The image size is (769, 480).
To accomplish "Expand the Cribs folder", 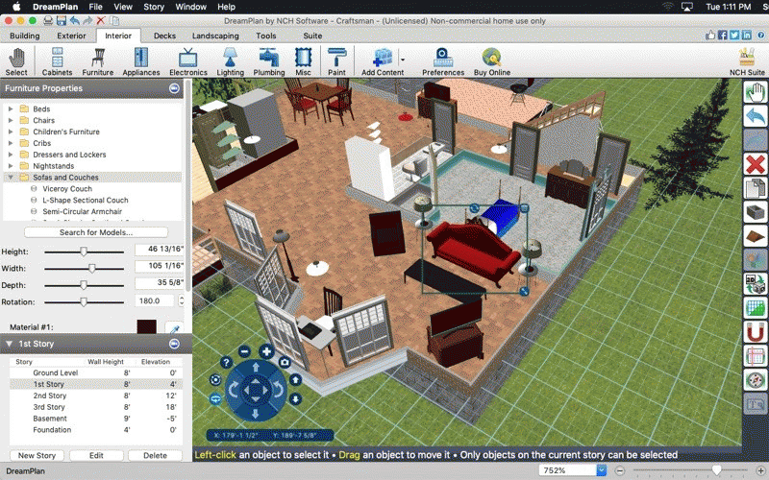I will [11, 143].
